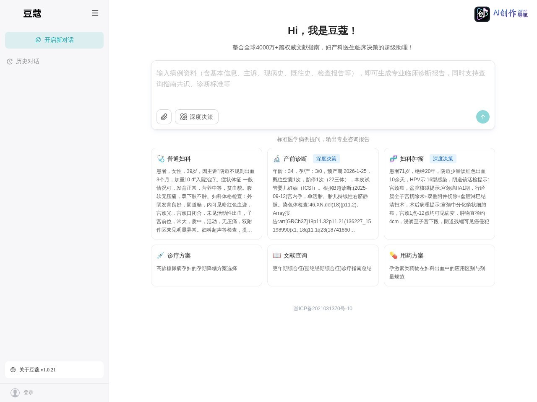Choose 高龄糖尿病孕妇的孕期降糖方案选择 prompt
This screenshot has width=537, height=402.
pyautogui.click(x=197, y=268)
